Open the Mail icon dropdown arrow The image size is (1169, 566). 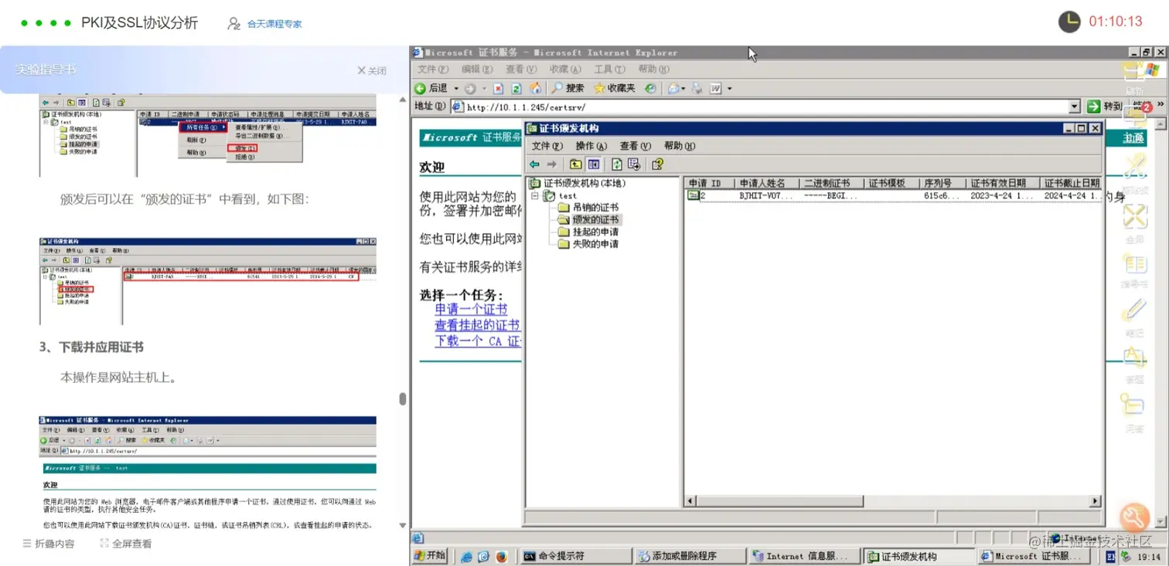(x=683, y=89)
